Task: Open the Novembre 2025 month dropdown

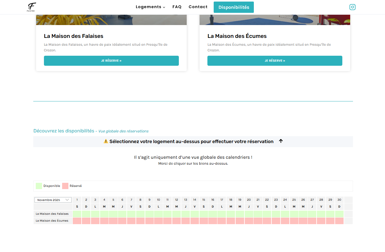Action: 53,200
